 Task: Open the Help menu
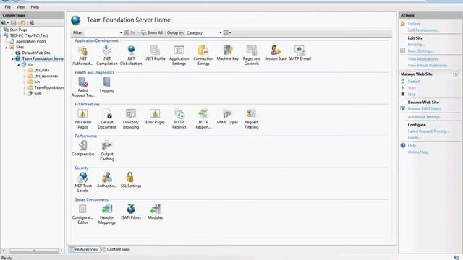click(x=35, y=6)
